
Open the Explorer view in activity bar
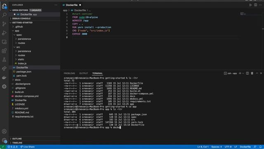tap(4, 6)
